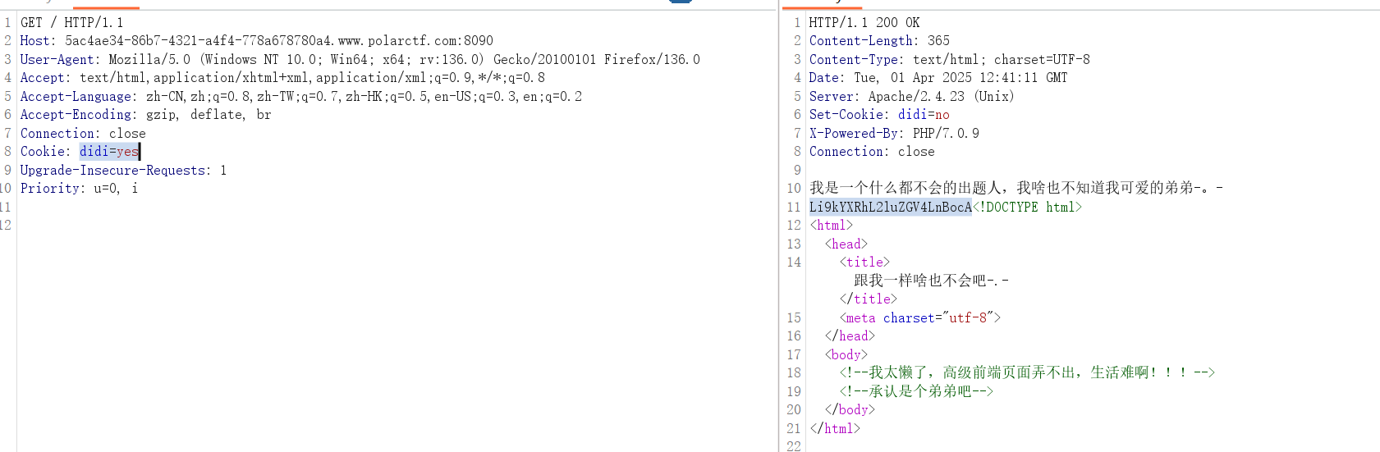Screen dimensions: 1380x452
Task: Click the comment '承认是个弟弟吧'
Action: 916,391
